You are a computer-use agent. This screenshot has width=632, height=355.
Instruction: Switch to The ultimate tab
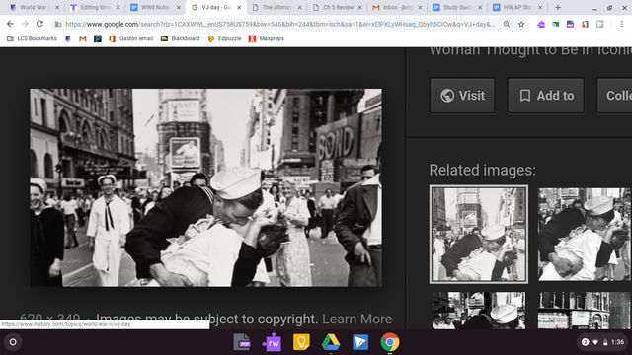tap(276, 8)
